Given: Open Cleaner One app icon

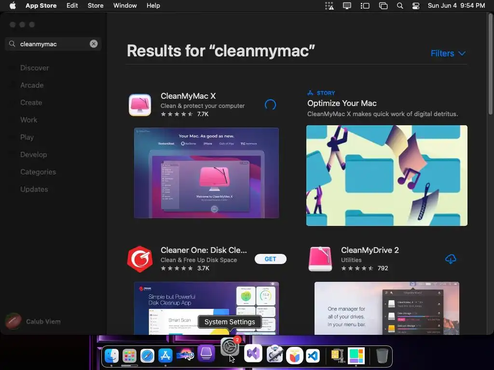Looking at the screenshot, I should point(140,259).
